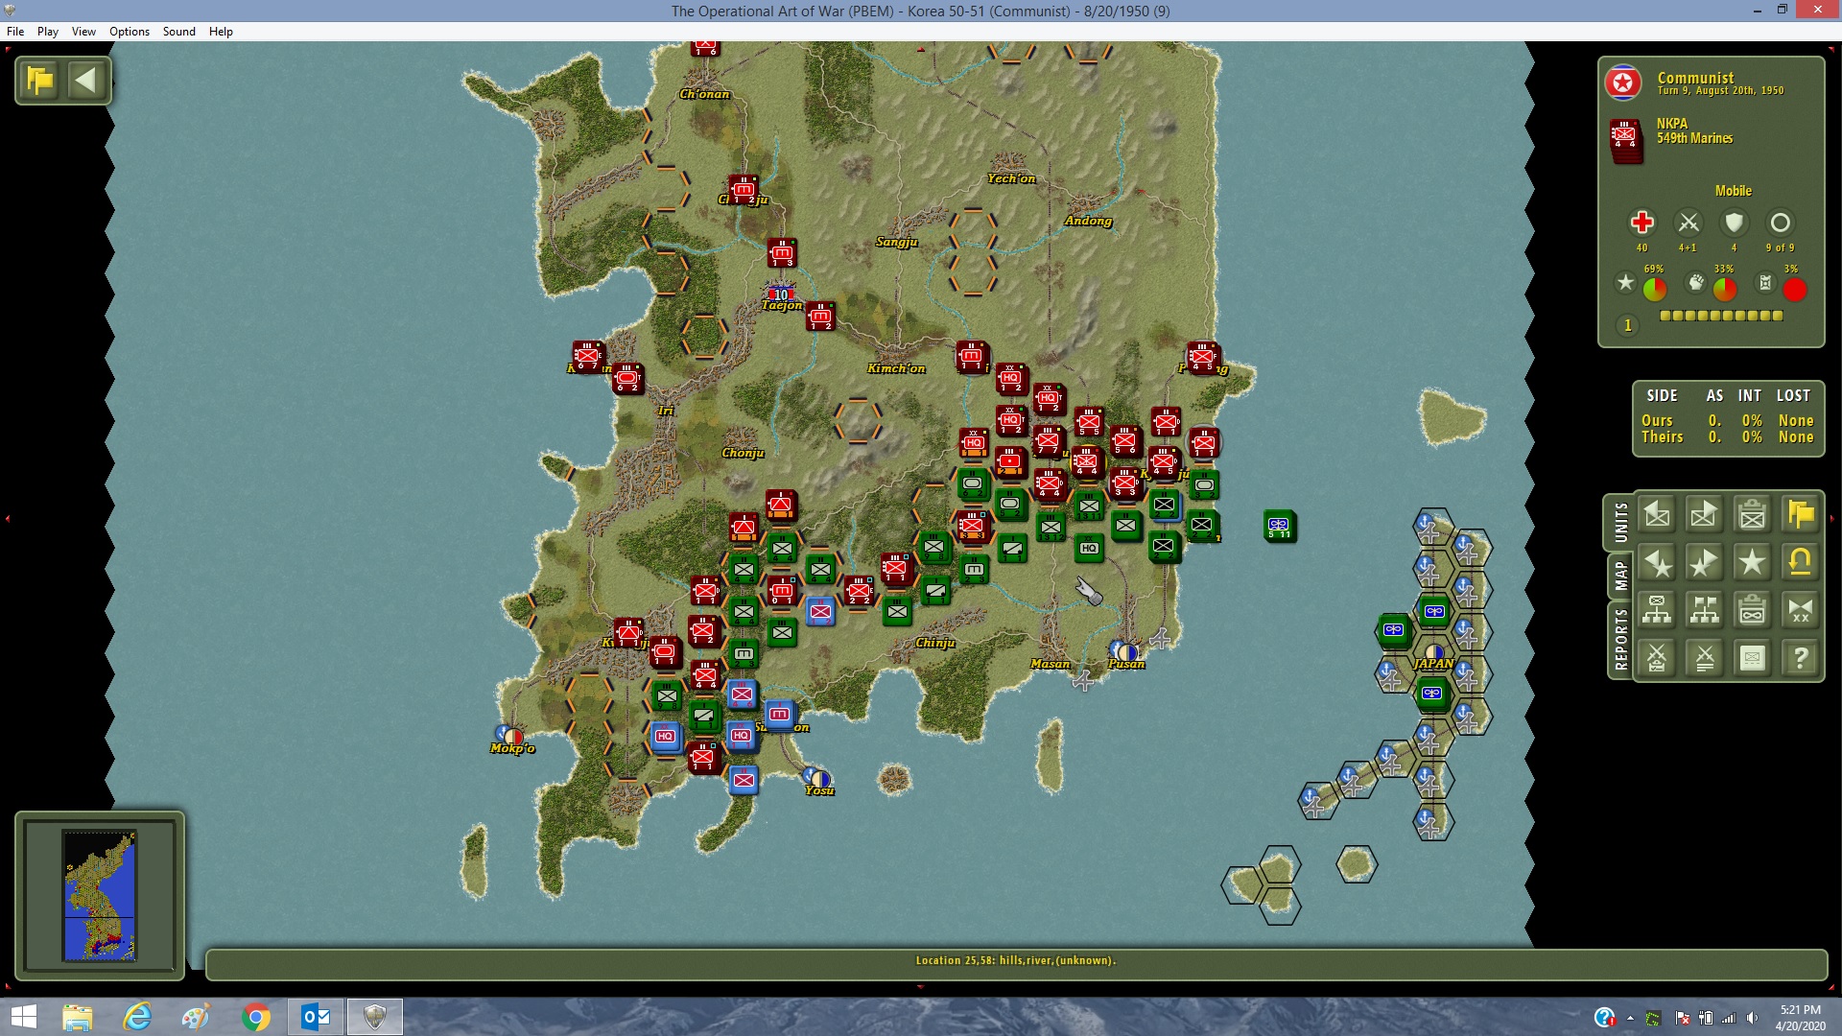The width and height of the screenshot is (1842, 1036).
Task: Open the View menu
Action: 83,32
